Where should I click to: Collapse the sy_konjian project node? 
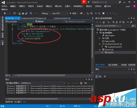pyautogui.click(x=97, y=33)
